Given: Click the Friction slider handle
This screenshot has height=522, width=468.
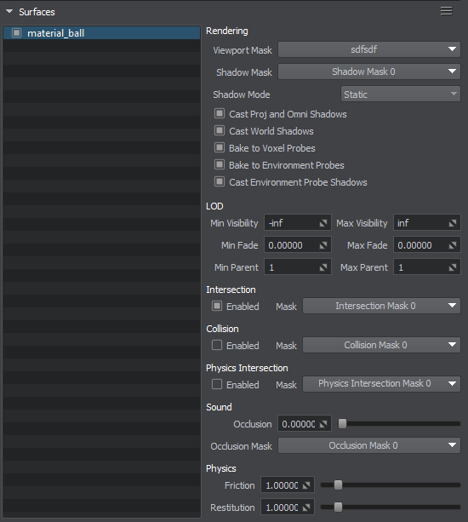Looking at the screenshot, I should (338, 485).
